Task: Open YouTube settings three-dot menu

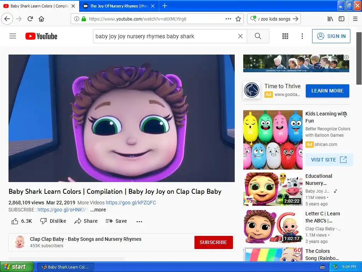Action: [302, 36]
